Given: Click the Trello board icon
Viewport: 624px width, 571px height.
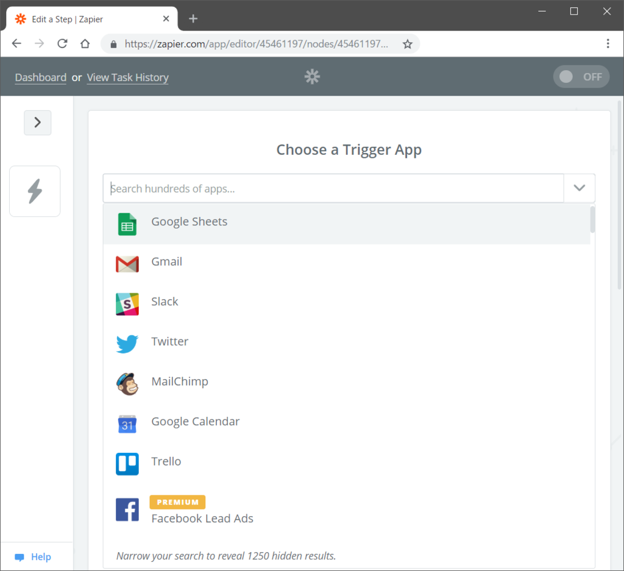Looking at the screenshot, I should pos(127,464).
